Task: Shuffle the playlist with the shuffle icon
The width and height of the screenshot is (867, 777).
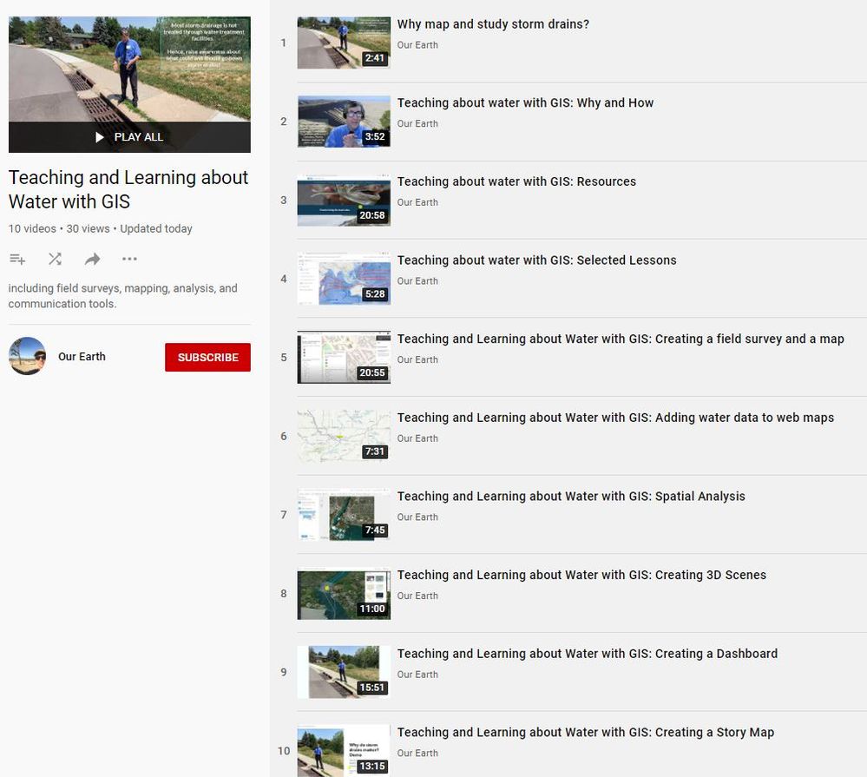Action: (x=55, y=259)
